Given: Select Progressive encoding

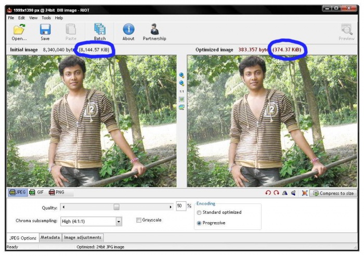Looking at the screenshot, I should pos(199,223).
